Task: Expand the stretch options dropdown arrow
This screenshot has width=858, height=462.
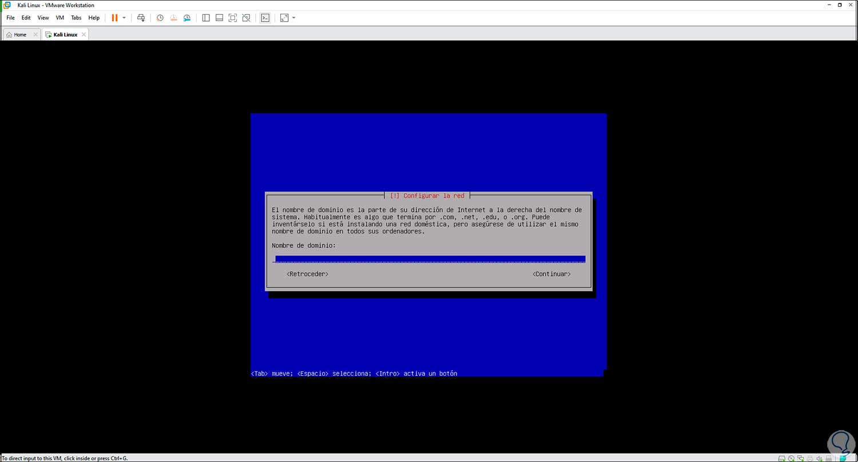Action: [294, 18]
